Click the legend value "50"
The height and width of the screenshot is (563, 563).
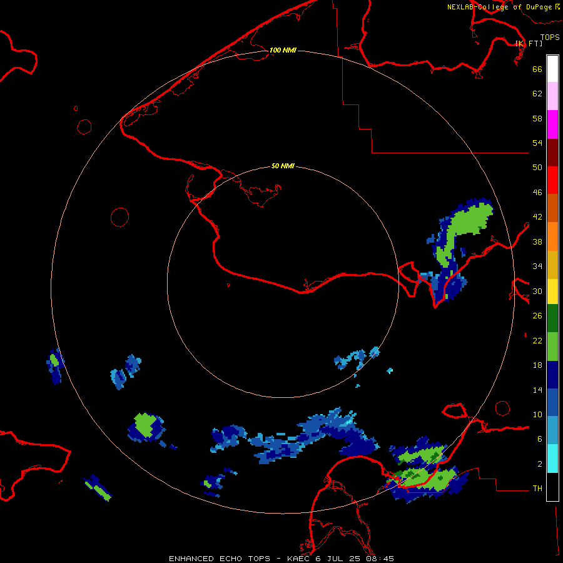537,167
